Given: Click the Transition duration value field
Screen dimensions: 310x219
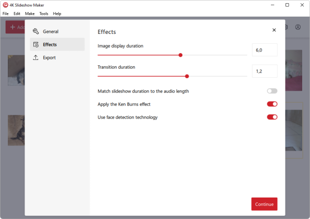Looking at the screenshot, I should pos(265,71).
